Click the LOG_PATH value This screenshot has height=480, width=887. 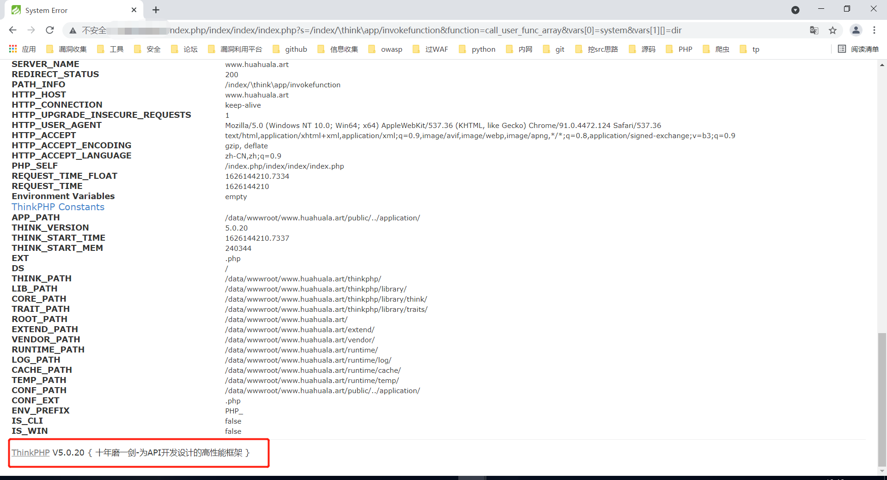pyautogui.click(x=308, y=360)
